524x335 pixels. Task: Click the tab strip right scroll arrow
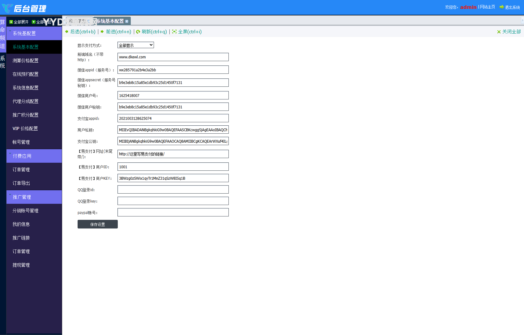point(522,20)
